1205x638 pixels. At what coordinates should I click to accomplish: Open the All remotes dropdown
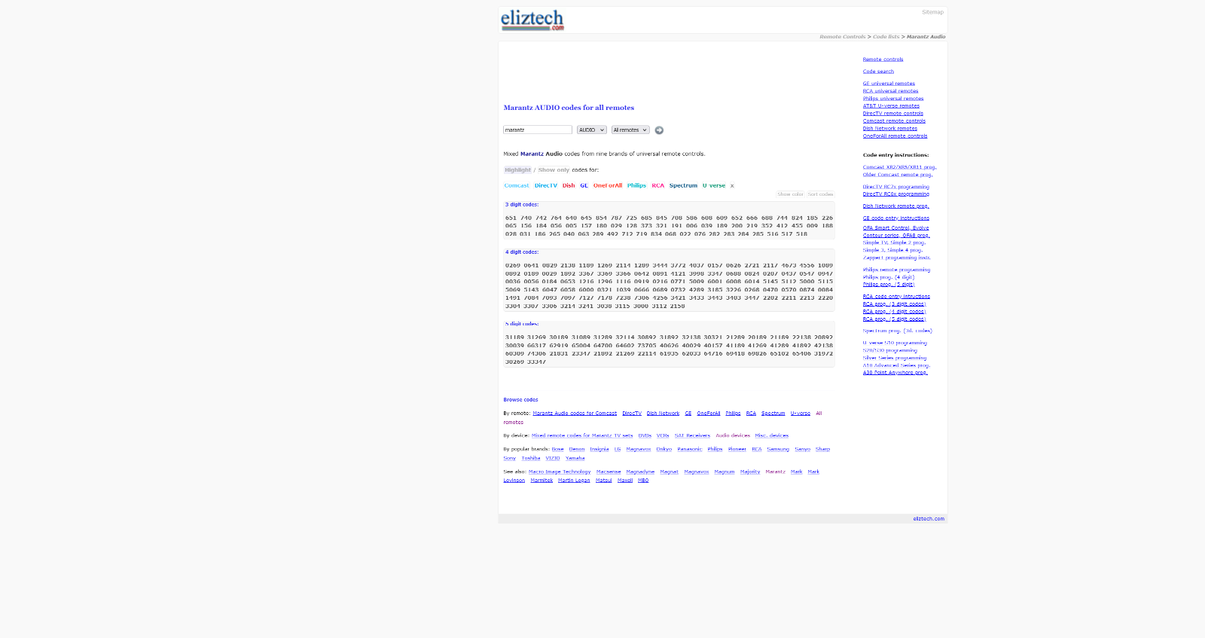click(630, 130)
